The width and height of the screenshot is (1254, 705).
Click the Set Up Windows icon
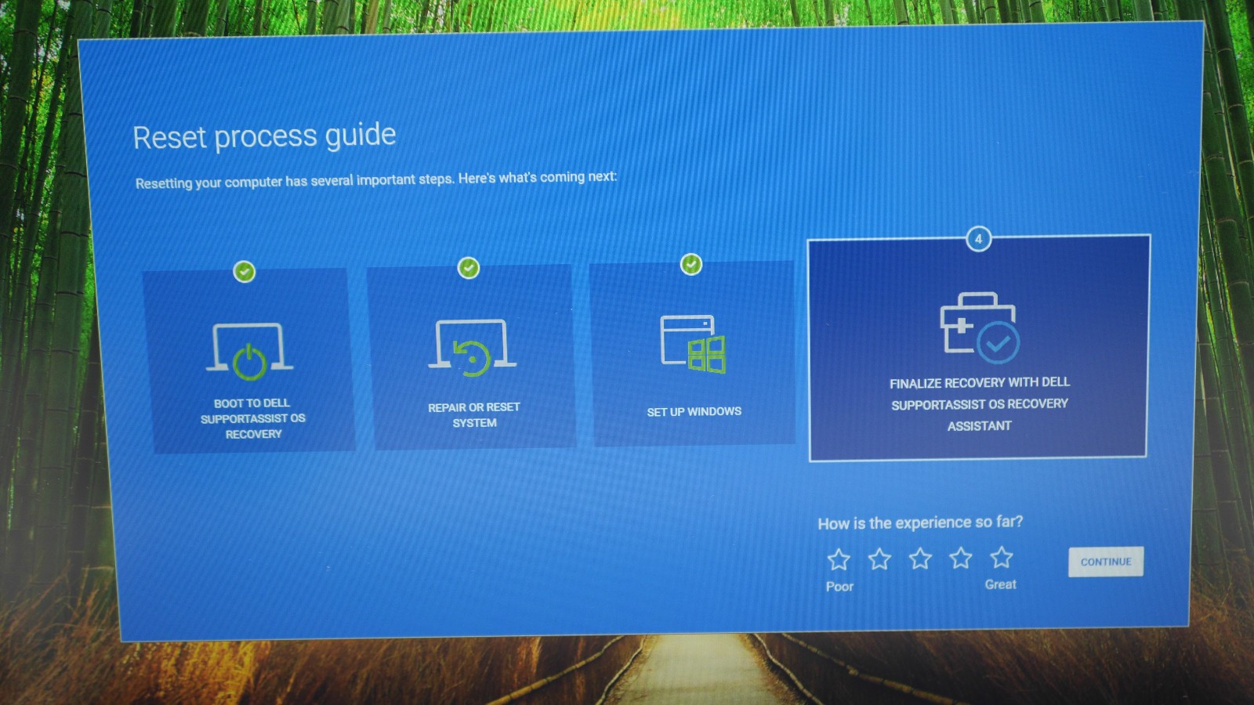click(694, 344)
